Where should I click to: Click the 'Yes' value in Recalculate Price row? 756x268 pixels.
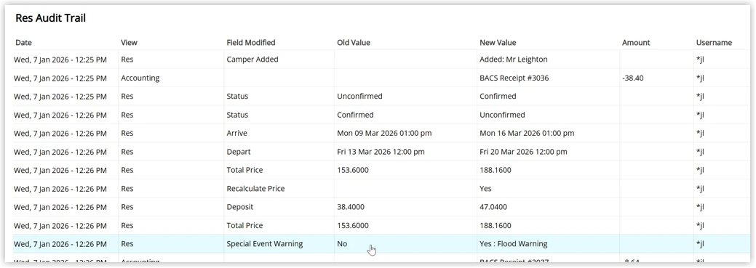tap(485, 189)
